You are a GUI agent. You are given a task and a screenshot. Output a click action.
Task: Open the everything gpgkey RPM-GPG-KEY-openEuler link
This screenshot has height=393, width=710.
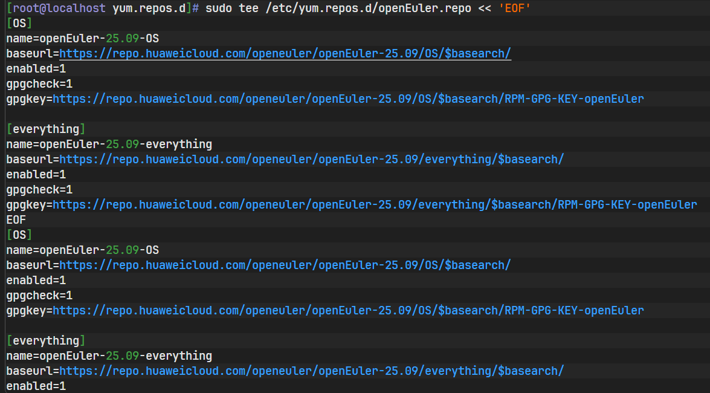[375, 205]
